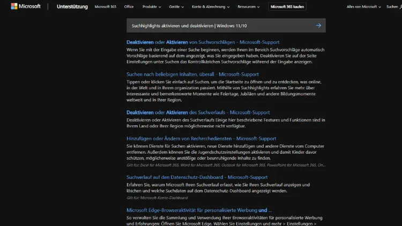Click description starting 'Erfahren Sie, warum Microsoft'
Screen dimensions: 402x226
point(218,188)
